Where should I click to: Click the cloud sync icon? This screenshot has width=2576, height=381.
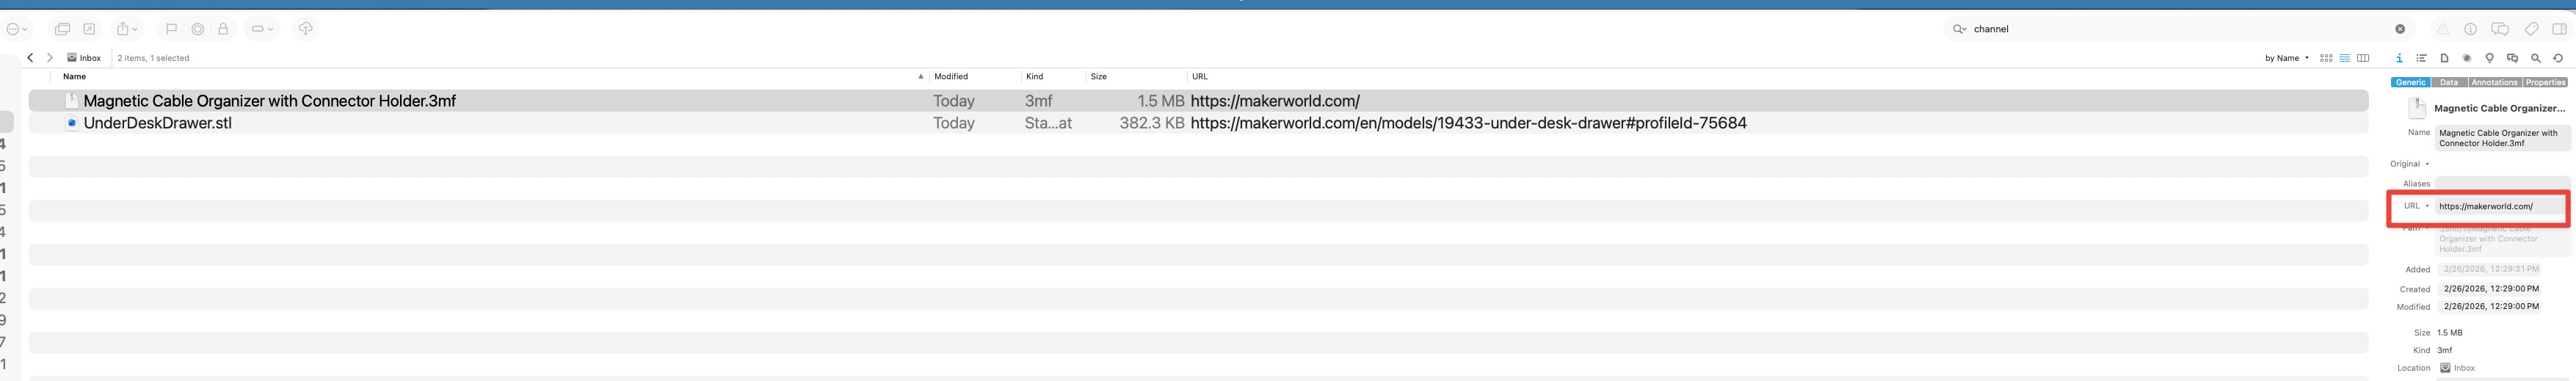[306, 28]
